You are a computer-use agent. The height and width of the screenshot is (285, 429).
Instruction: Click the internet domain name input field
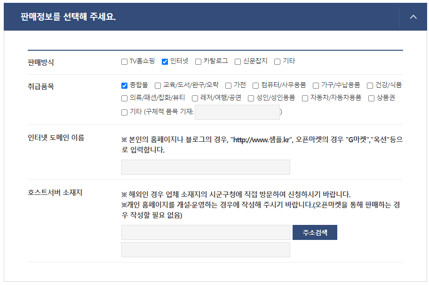pos(206,167)
